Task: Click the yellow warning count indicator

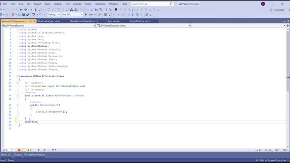Action: click(29, 150)
